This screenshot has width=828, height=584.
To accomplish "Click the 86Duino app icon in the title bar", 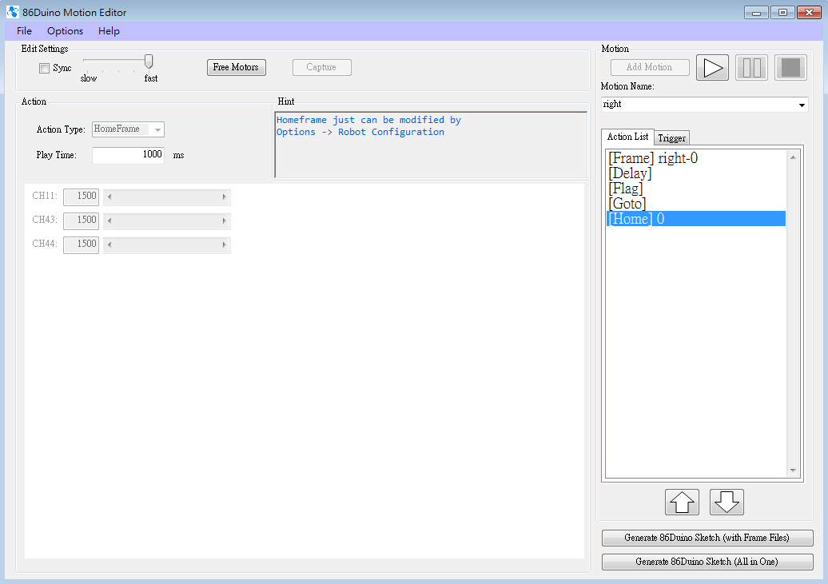I will point(13,12).
